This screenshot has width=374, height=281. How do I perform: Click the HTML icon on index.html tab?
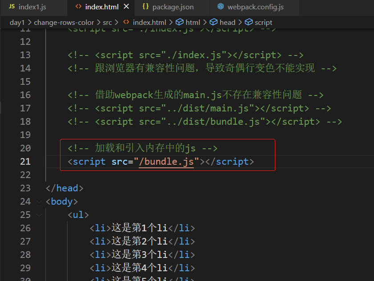click(78, 7)
